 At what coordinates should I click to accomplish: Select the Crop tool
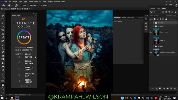tap(3, 30)
